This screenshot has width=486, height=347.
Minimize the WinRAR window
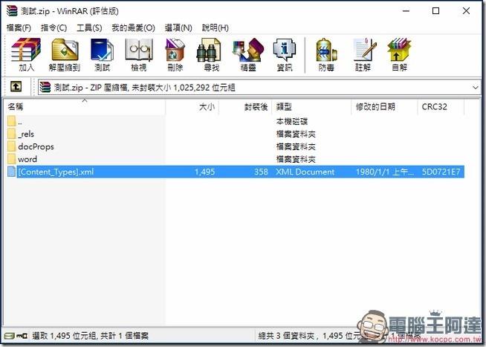[x=406, y=11]
